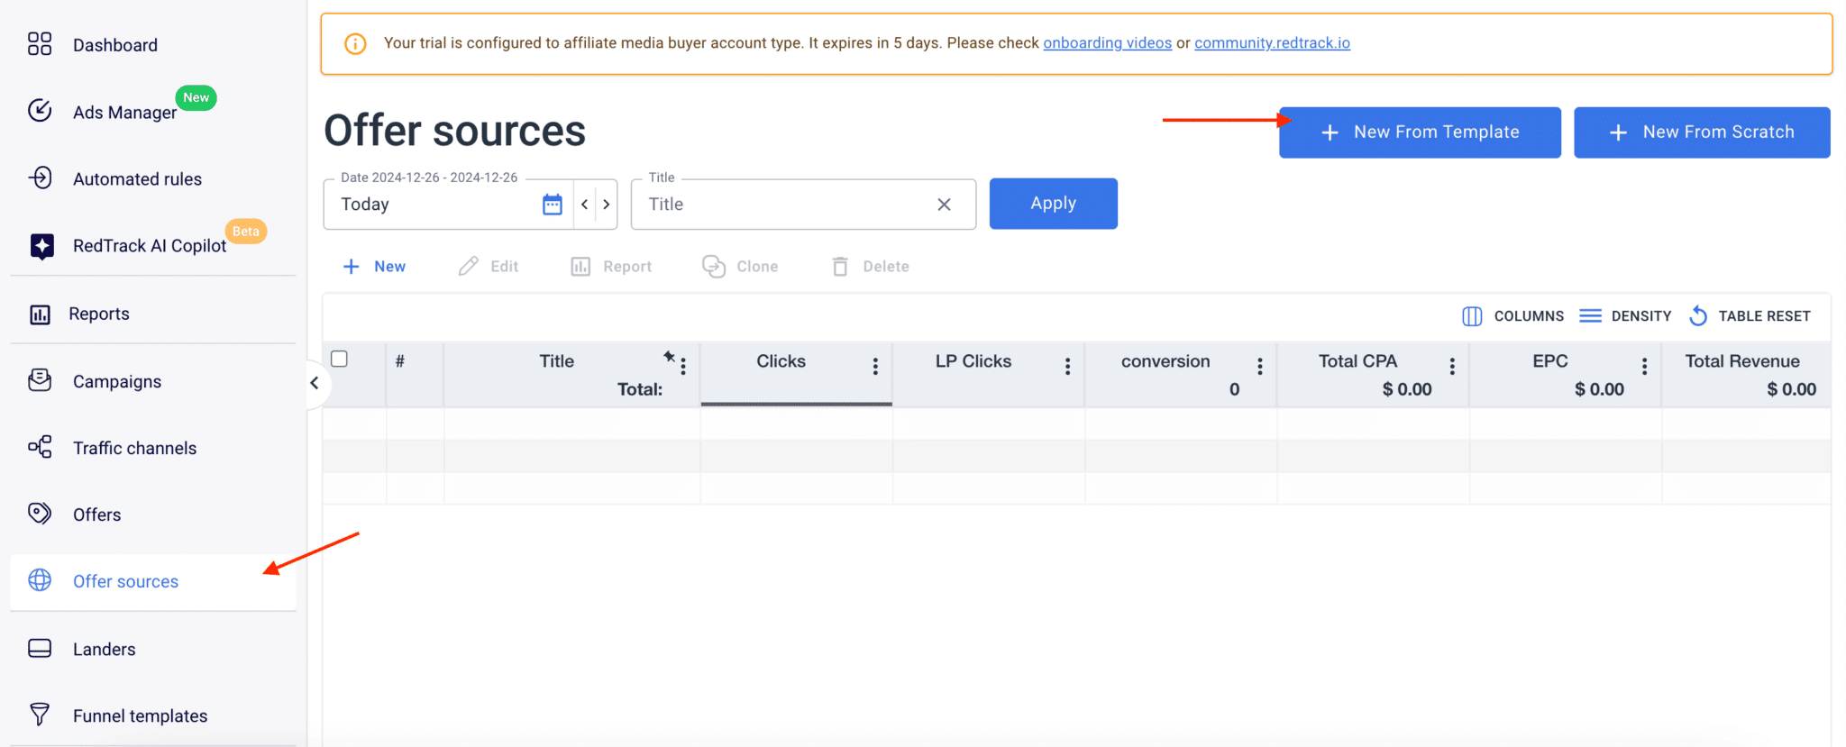Open the Dashboard grid icon
The image size is (1846, 747).
pyautogui.click(x=40, y=44)
